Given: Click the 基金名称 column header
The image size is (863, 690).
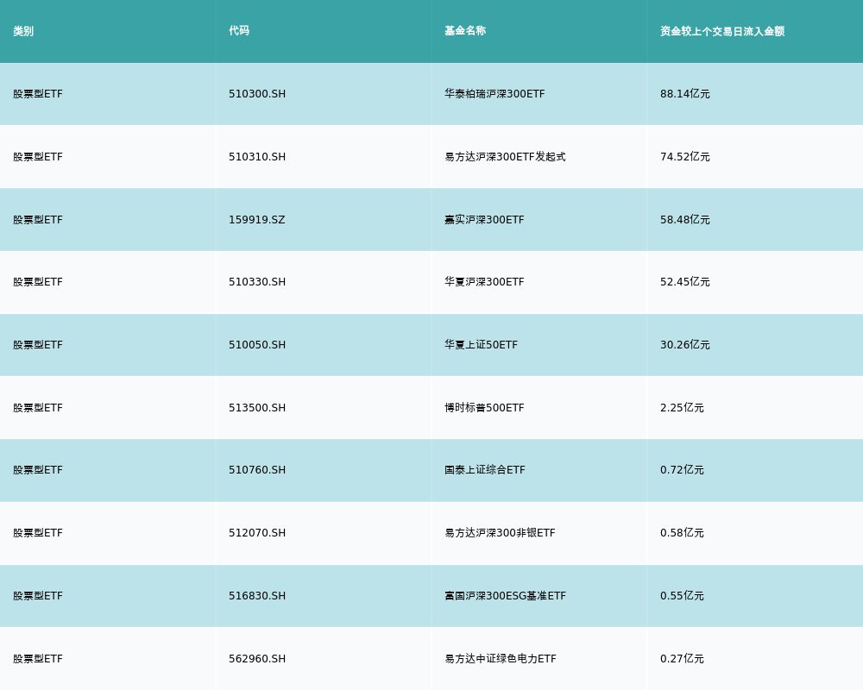Looking at the screenshot, I should pos(465,31).
